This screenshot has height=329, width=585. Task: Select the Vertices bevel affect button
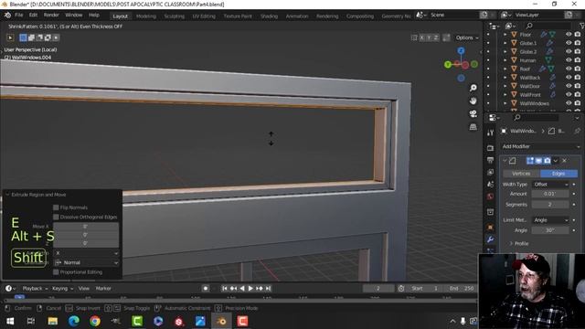[521, 174]
